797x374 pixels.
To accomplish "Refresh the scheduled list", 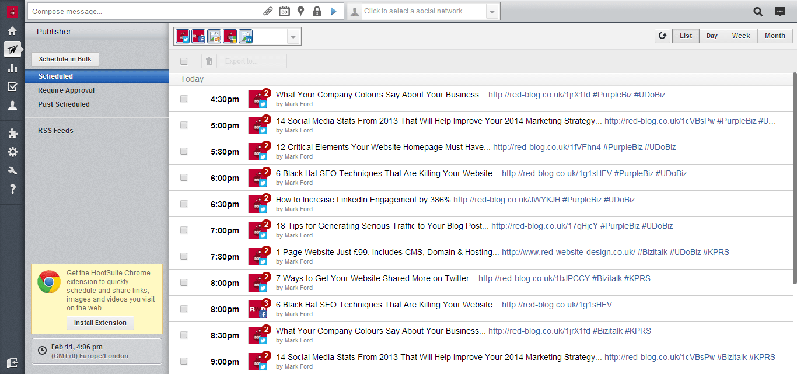I will click(662, 36).
